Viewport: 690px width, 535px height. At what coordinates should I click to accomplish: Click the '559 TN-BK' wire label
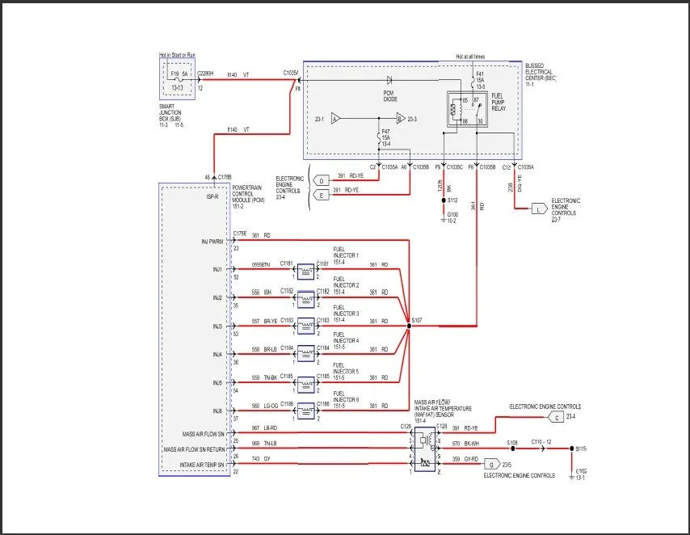point(264,377)
